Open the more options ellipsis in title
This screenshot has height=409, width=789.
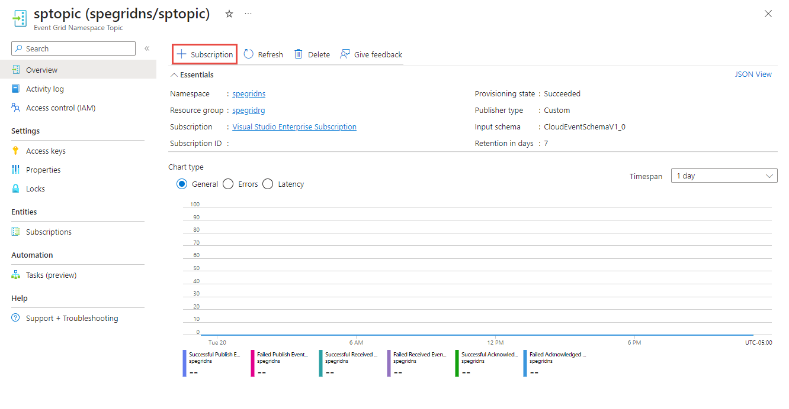248,14
